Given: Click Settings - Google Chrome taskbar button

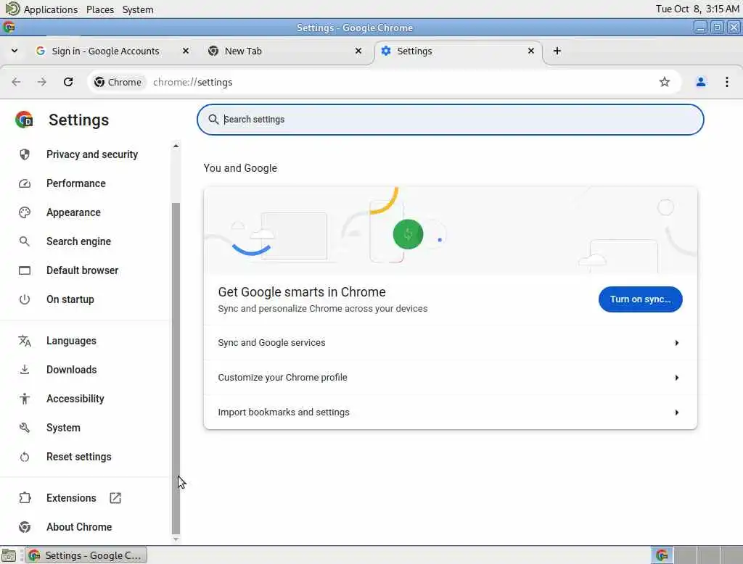Looking at the screenshot, I should [x=86, y=555].
